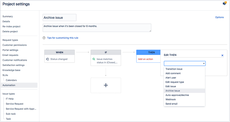Viewport: 230px width, 122px height.
Task: Pick Send email from action list
Action: (172, 104)
